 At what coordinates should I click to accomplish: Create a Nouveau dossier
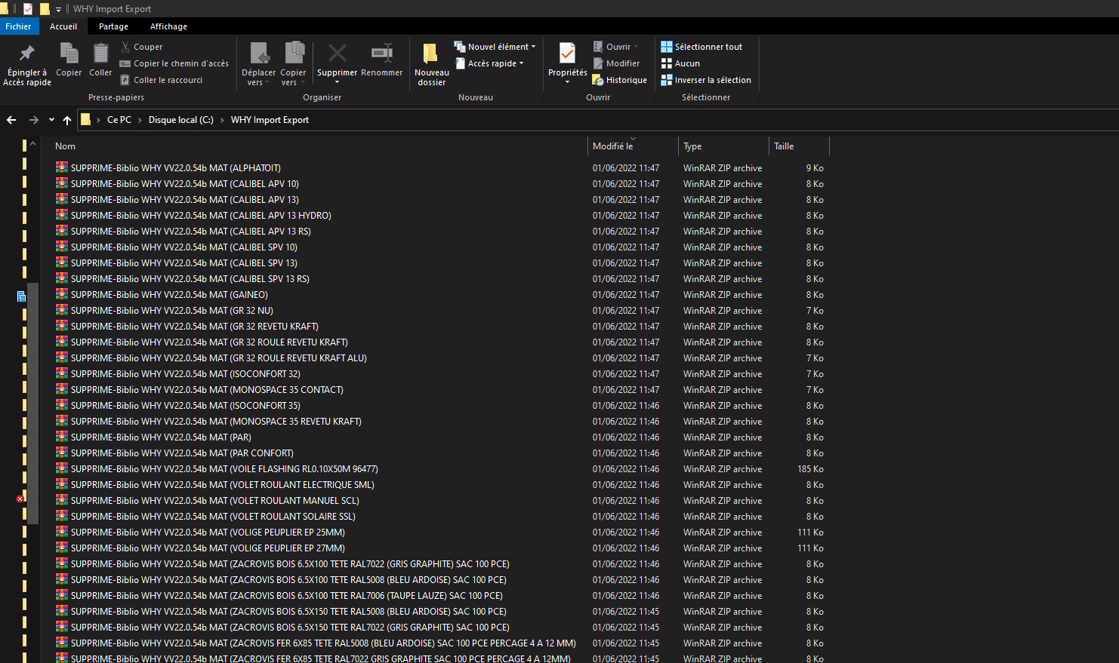point(431,65)
